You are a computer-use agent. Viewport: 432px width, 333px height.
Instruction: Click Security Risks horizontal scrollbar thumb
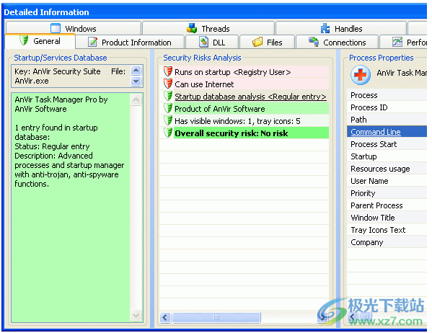pyautogui.click(x=216, y=318)
